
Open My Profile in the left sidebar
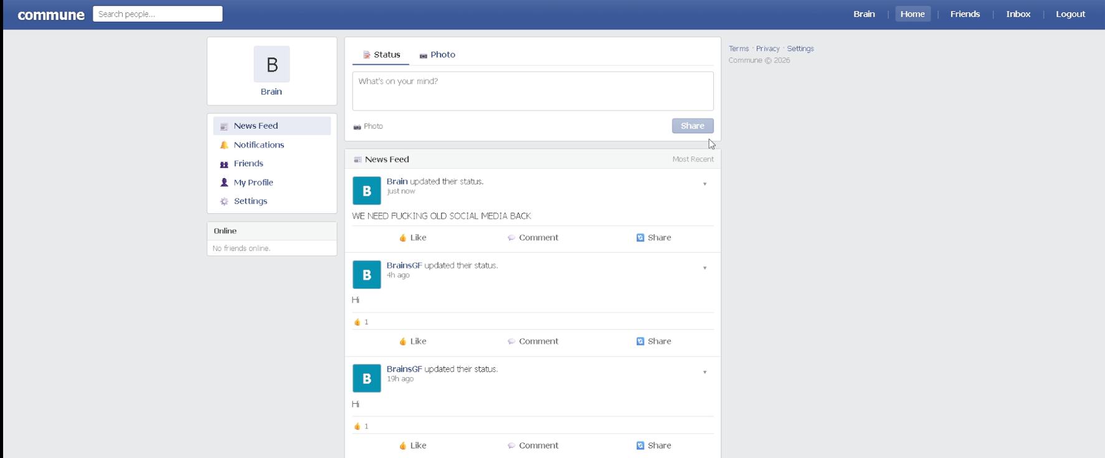[272, 182]
